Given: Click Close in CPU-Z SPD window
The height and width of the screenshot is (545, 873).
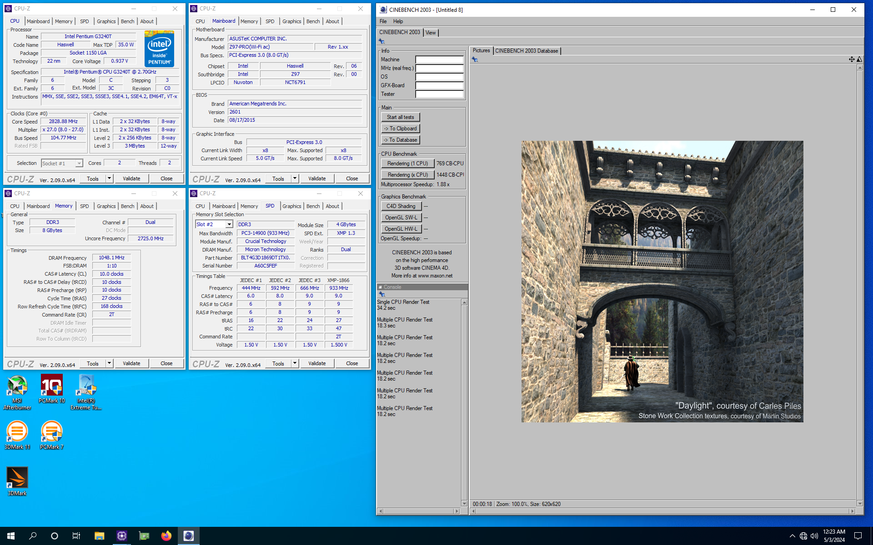Looking at the screenshot, I should [352, 363].
